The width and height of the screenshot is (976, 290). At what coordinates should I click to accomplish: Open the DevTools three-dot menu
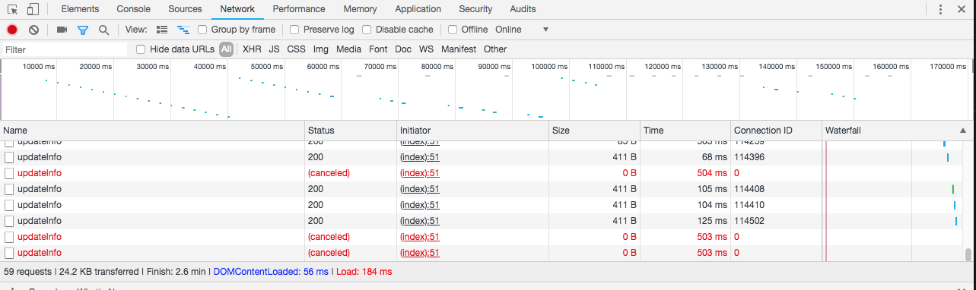[x=940, y=9]
